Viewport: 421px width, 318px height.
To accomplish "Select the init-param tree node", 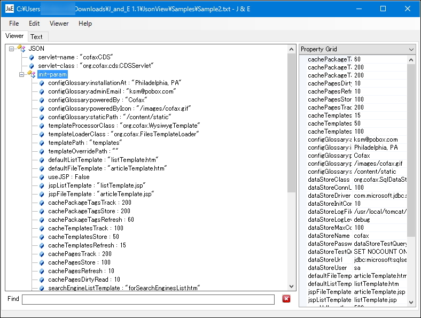I will (52, 74).
